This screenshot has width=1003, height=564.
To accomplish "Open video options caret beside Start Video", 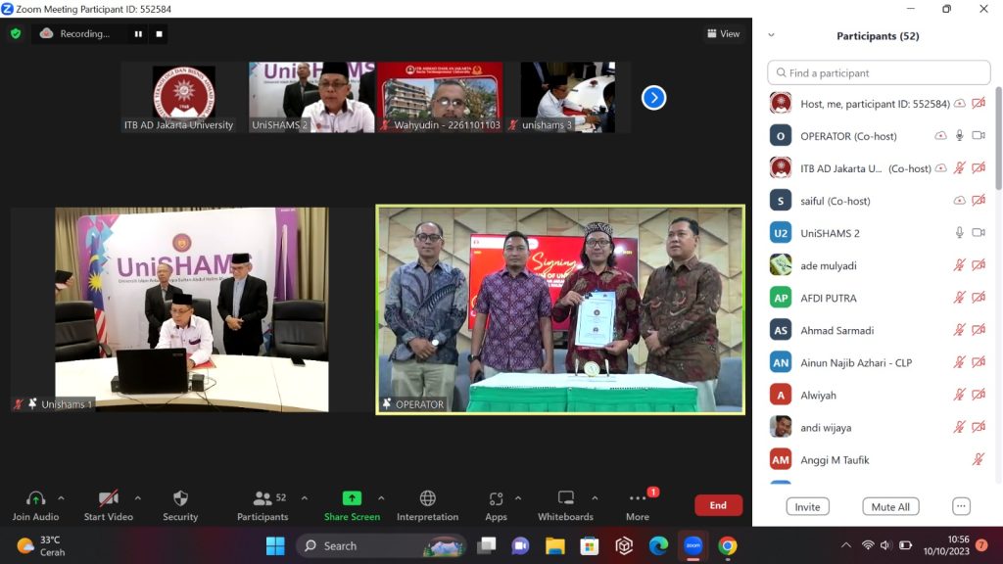I will (x=137, y=498).
